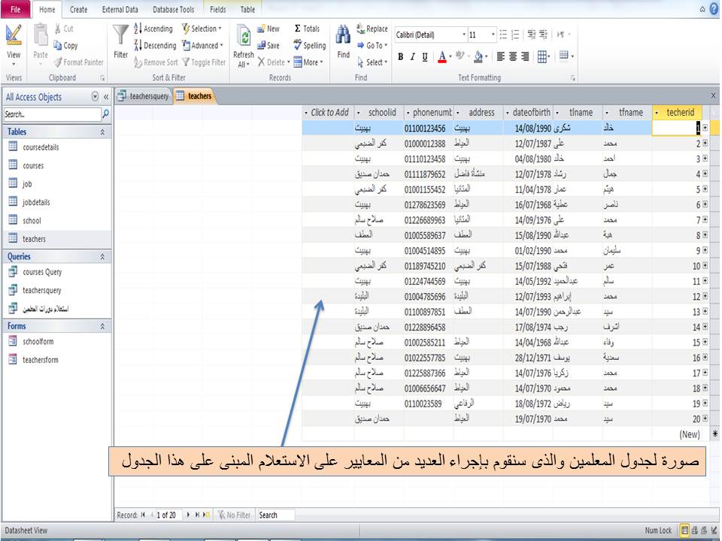Click the Filter funnel icon
The image size is (722, 541).
(x=120, y=41)
